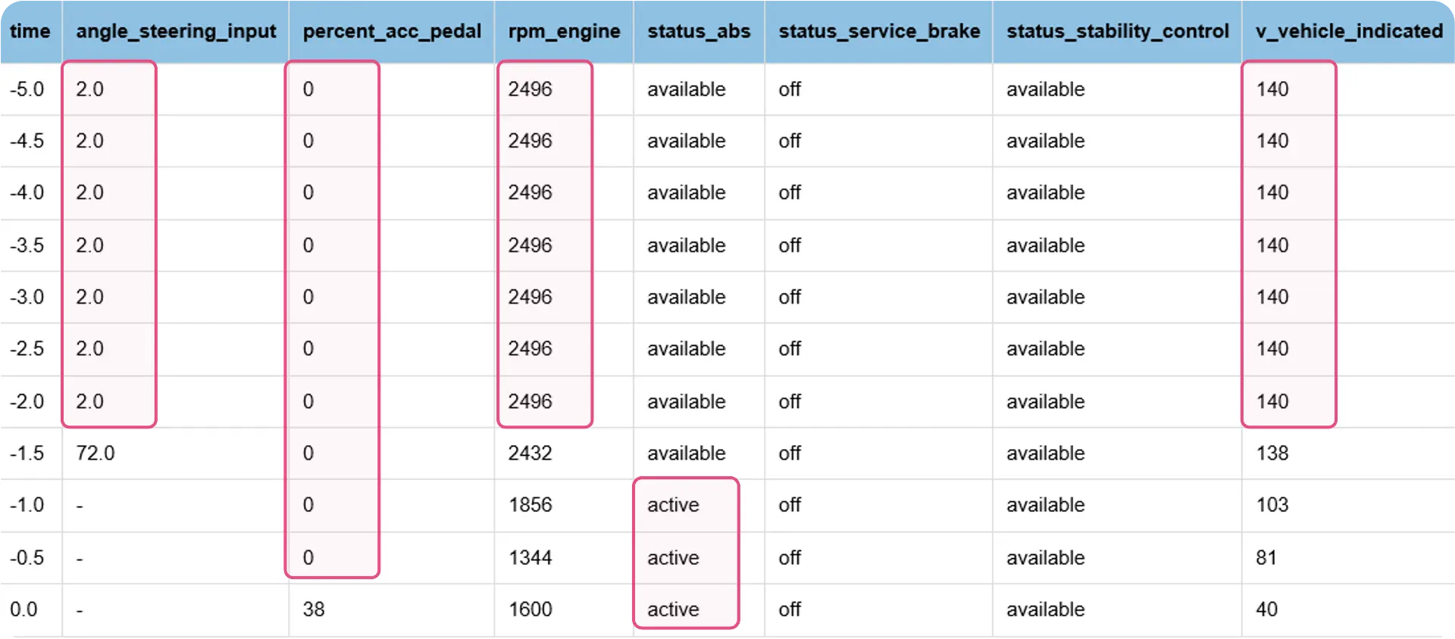Click the v_vehicle_indicated column header

pos(1349,31)
